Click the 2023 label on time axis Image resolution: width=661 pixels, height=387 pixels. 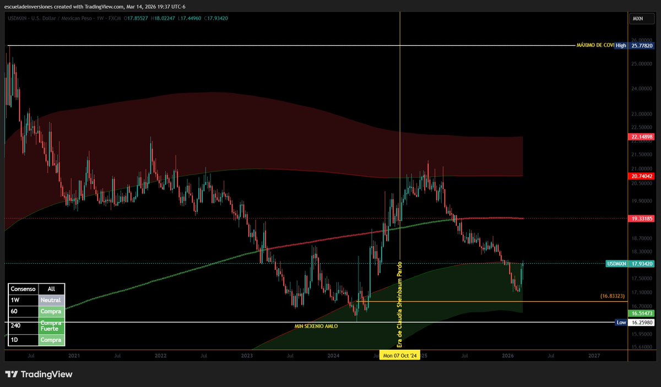tap(247, 356)
